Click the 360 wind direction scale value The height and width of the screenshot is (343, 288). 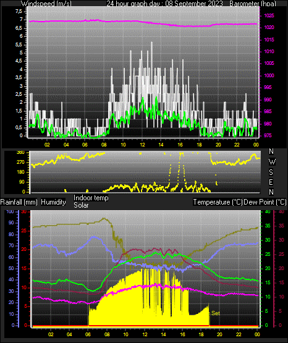[20, 153]
